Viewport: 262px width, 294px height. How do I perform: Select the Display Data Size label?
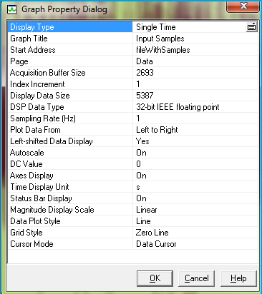click(40, 96)
